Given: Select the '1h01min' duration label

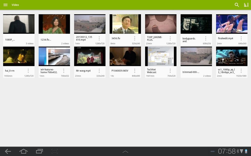Looking at the screenshot, I should pyautogui.click(x=150, y=76).
